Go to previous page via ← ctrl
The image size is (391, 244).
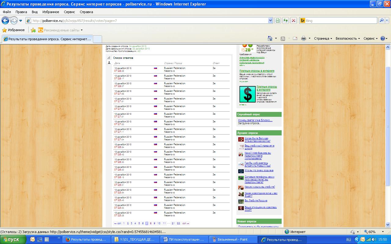coord(118,223)
